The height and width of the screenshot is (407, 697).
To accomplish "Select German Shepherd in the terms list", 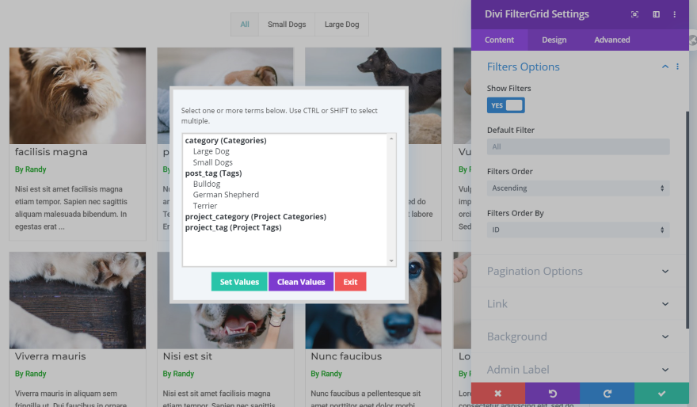I will [226, 195].
